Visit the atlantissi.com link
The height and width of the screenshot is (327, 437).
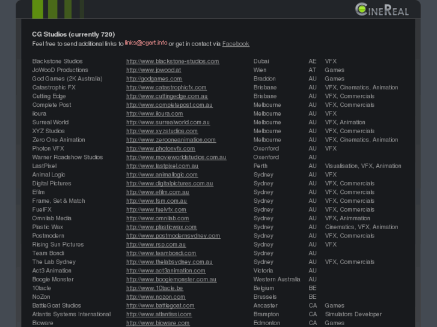(x=159, y=314)
